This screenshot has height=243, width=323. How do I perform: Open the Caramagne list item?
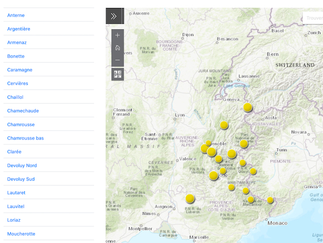click(20, 70)
